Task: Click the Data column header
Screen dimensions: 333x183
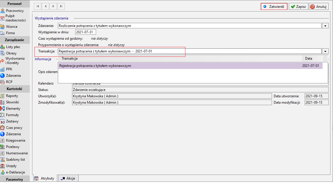Action: click(312, 58)
